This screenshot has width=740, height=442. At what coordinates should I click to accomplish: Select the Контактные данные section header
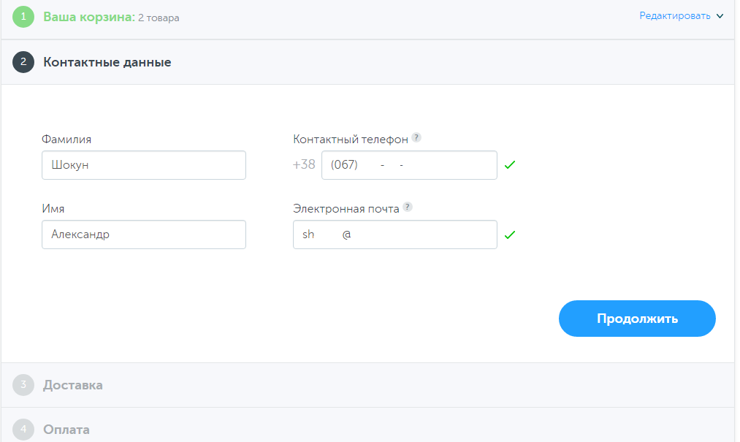click(x=107, y=62)
